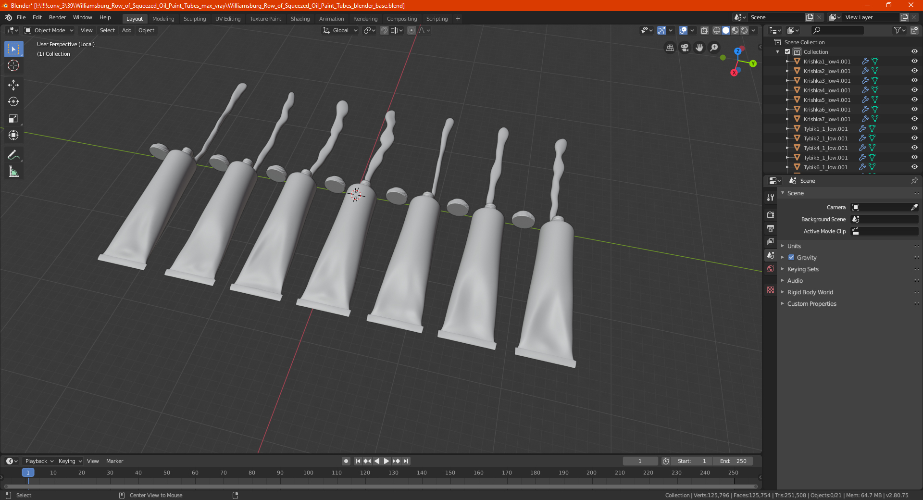Click the current frame number field
923x500 pixels.
point(640,461)
